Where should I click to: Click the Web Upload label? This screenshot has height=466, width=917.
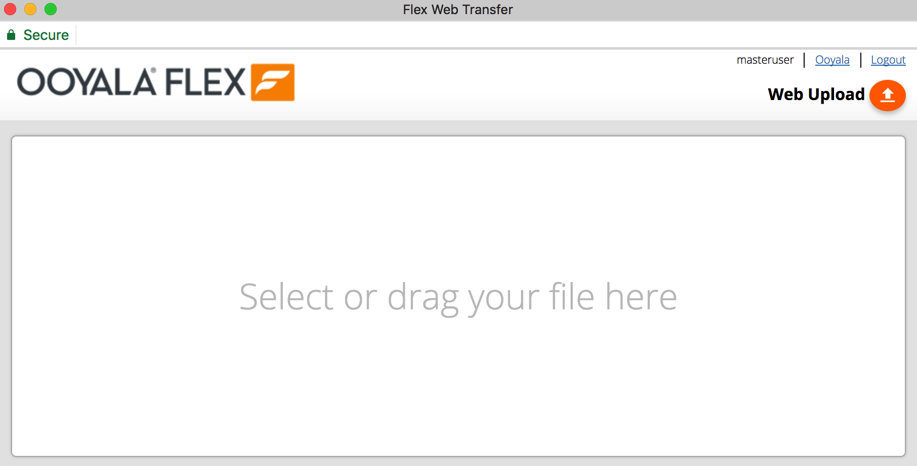click(x=816, y=95)
